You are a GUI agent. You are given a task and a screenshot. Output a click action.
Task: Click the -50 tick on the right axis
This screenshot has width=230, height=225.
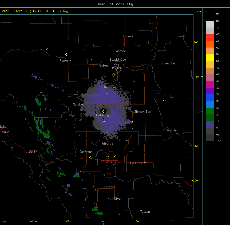tap(196, 146)
